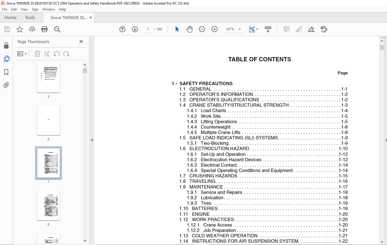This screenshot has width=387, height=245.
Task: Click the page number input field
Action: tap(148, 29)
